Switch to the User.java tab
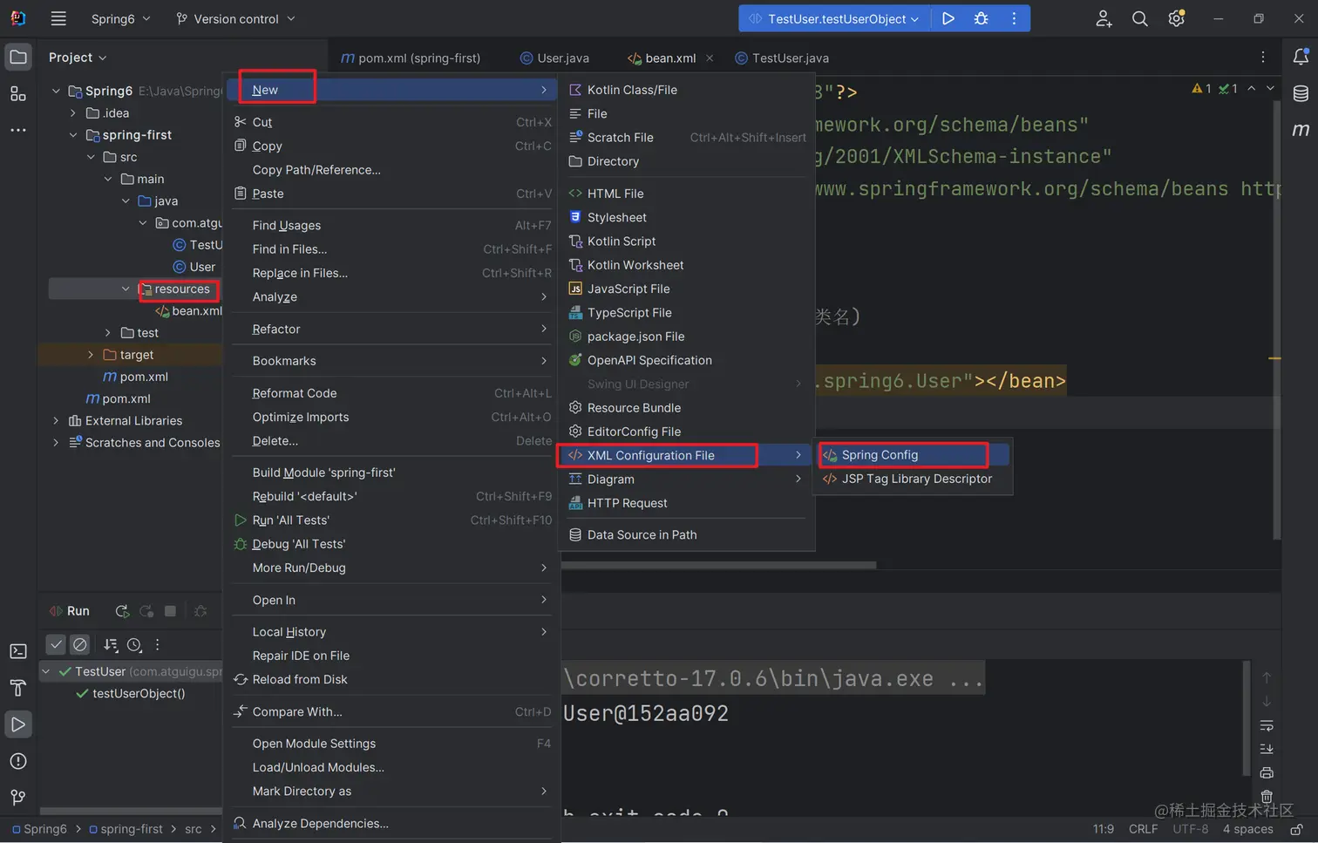1318x843 pixels. tap(554, 58)
